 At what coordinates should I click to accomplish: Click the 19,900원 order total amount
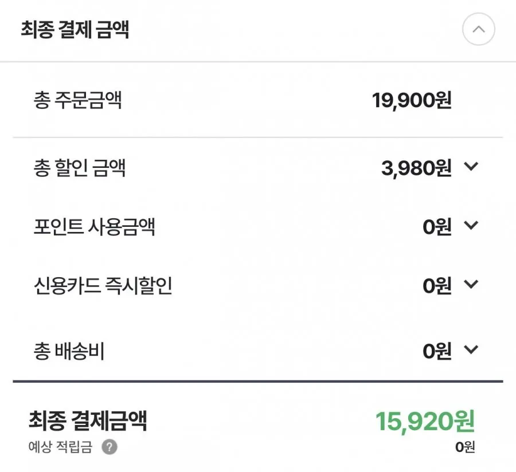pyautogui.click(x=412, y=100)
